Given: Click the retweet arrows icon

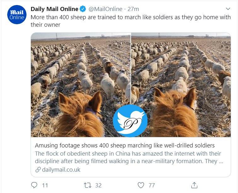Looking at the screenshot, I should (88, 185).
